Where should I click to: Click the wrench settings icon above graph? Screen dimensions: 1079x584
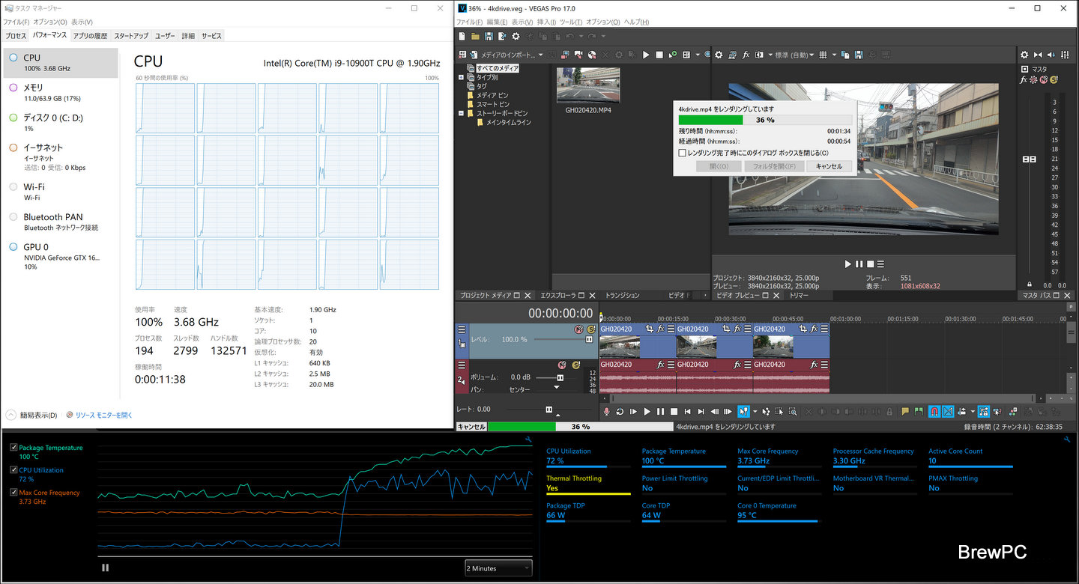(529, 440)
